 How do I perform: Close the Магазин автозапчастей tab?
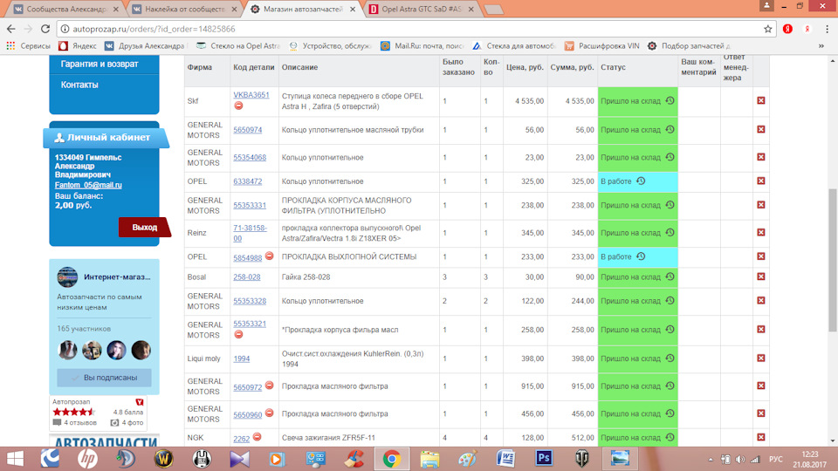(353, 9)
